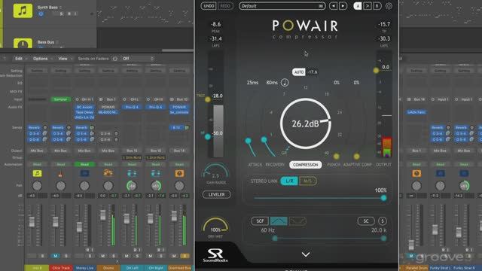
Task: Load the previous preset with left arrow
Action: pyautogui.click(x=333, y=6)
